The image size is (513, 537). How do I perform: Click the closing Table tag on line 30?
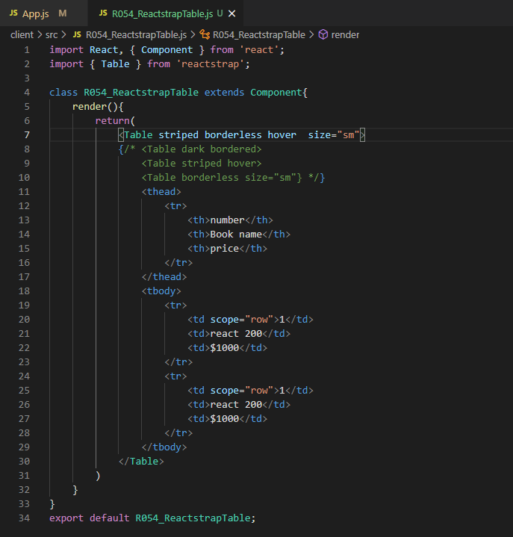point(141,461)
